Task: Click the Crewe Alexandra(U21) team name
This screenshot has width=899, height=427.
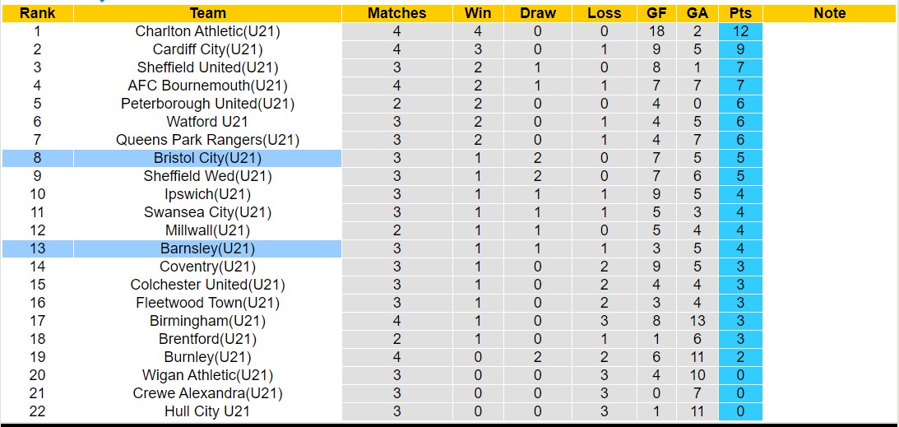Action: click(207, 393)
